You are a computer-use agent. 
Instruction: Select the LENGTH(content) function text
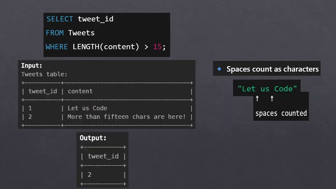point(106,47)
